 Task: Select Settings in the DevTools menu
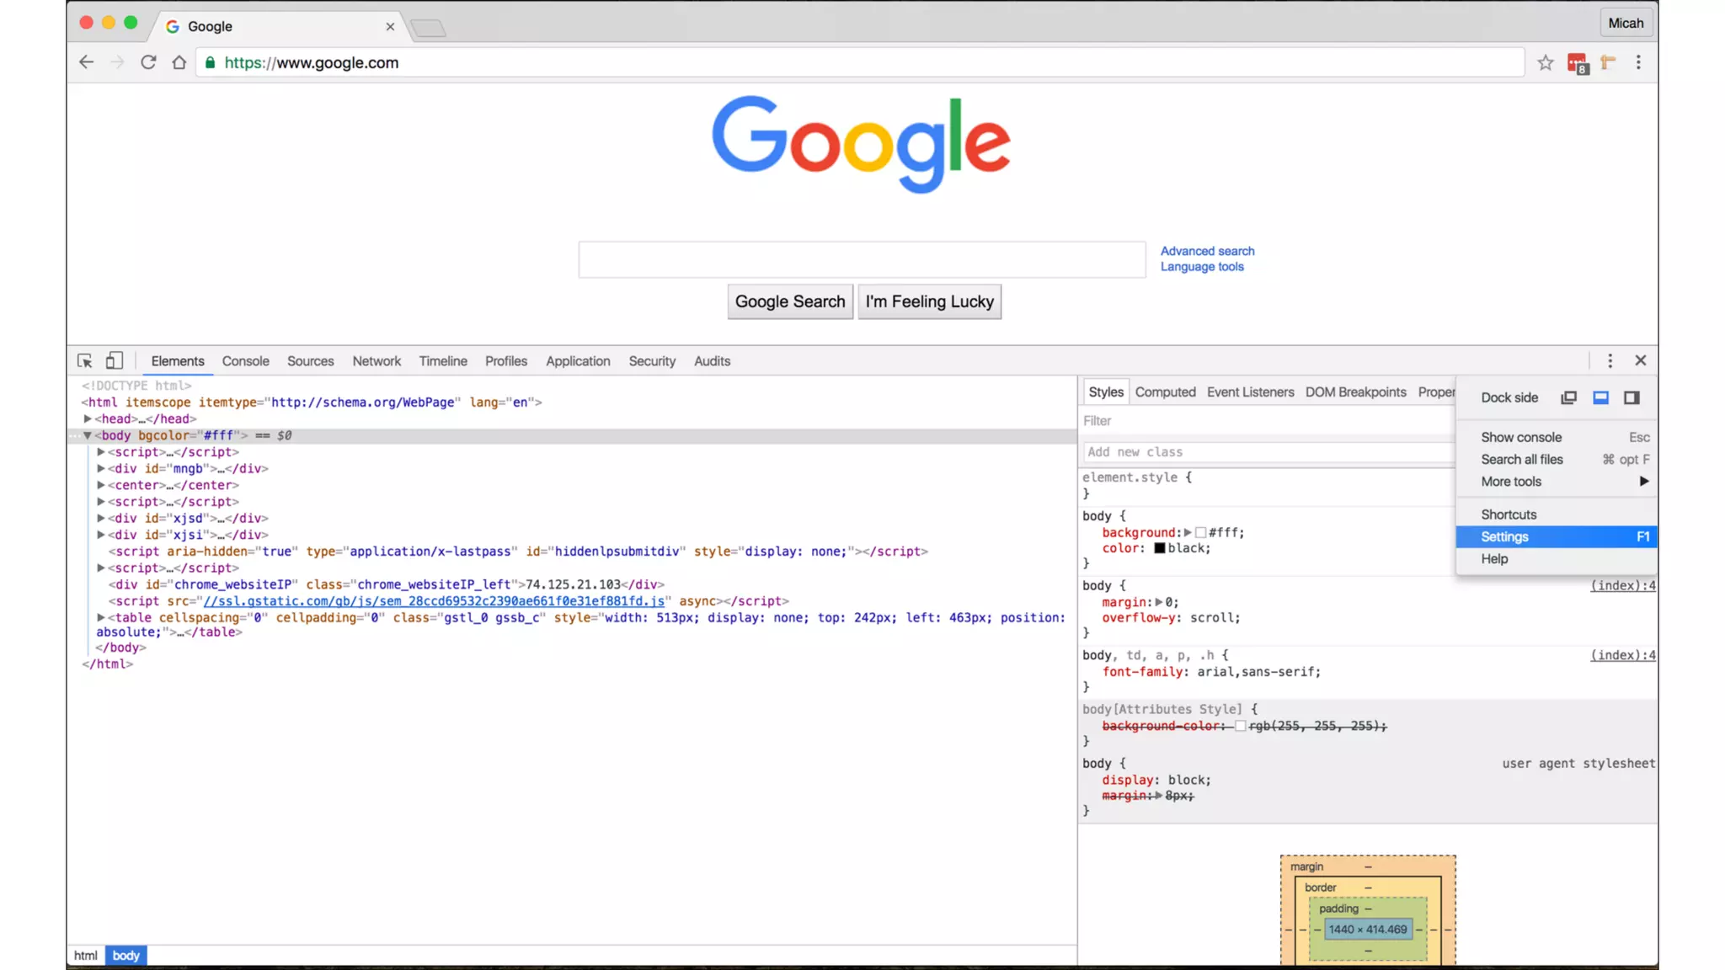pyautogui.click(x=1504, y=536)
